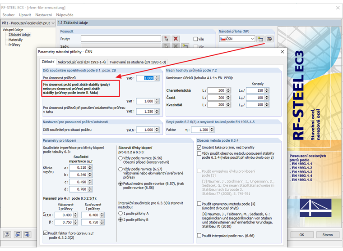This screenshot has width=343, height=251.
Task: Click buckling curve c 0.490 field
Action: 79,182
